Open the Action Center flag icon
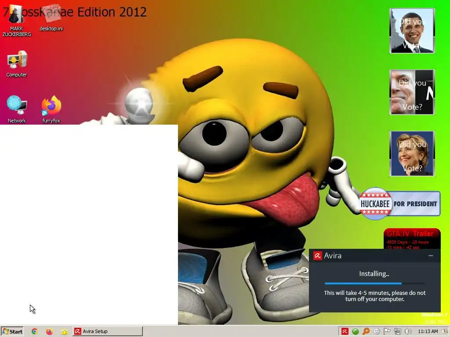The height and width of the screenshot is (337, 450). click(387, 332)
